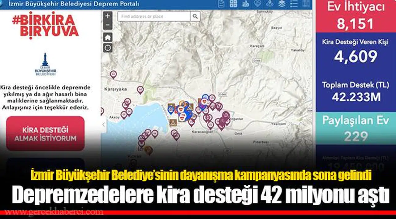Click the Find address or place field

[x=154, y=16]
